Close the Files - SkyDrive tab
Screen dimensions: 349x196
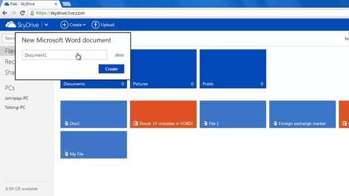pyautogui.click(x=56, y=4)
